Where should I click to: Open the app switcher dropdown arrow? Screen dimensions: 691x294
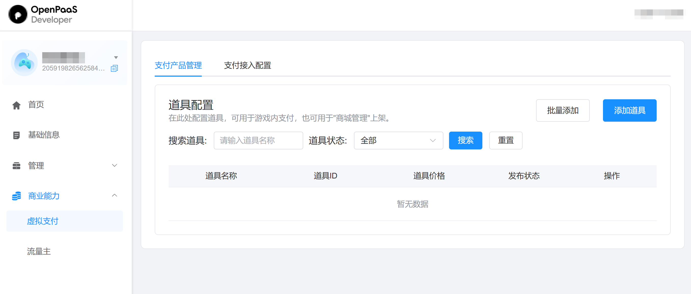click(116, 58)
